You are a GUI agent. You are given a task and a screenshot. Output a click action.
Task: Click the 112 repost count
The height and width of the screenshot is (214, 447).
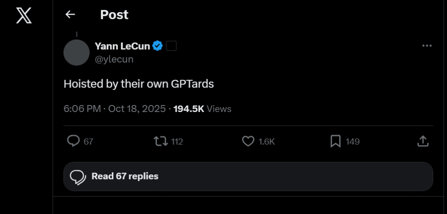click(x=177, y=142)
